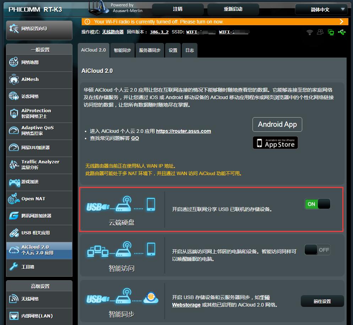Open the 日志 tab
This screenshot has width=353, height=325.
[x=190, y=50]
